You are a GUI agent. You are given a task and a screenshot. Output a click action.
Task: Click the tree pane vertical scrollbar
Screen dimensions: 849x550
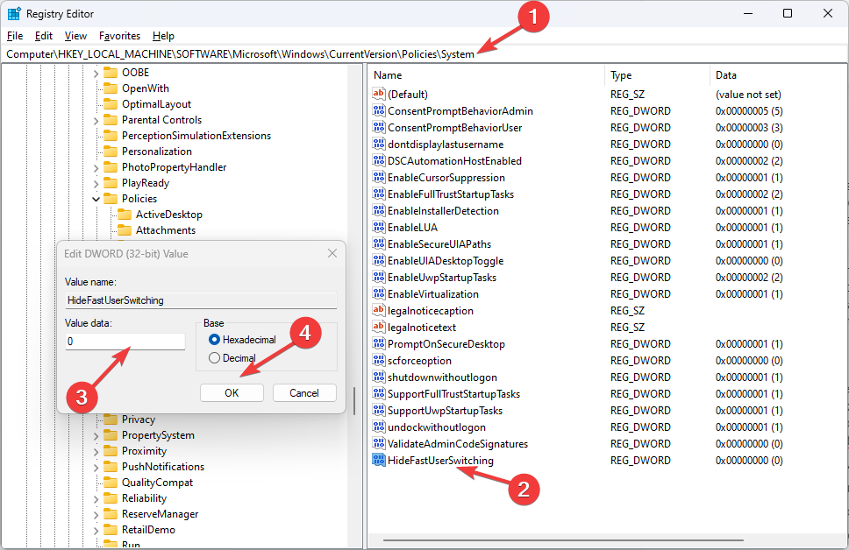[x=354, y=401]
